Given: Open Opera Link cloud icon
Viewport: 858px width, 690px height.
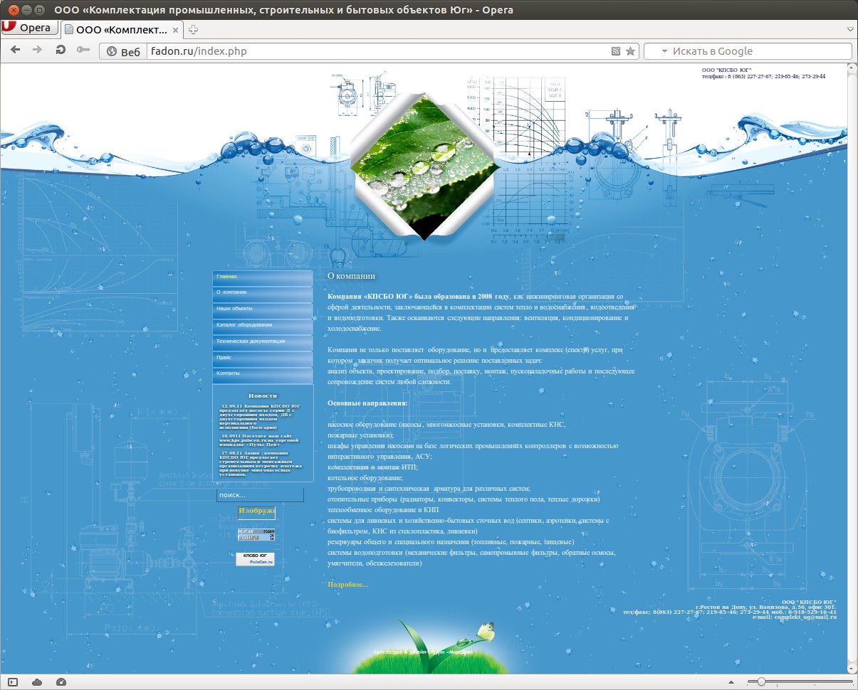Looking at the screenshot, I should coord(36,682).
